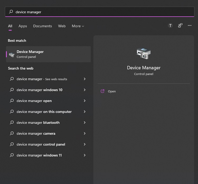Expand chevron for 'device manager bluetooth'
198x184 pixels.
point(84,122)
